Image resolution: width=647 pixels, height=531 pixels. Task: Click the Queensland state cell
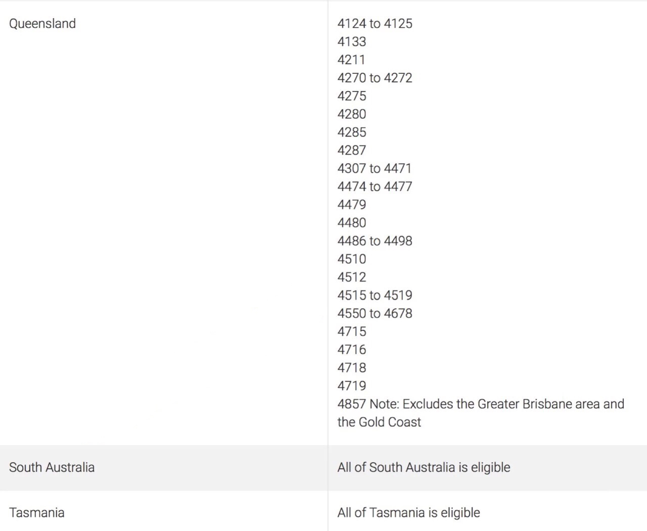click(x=42, y=24)
